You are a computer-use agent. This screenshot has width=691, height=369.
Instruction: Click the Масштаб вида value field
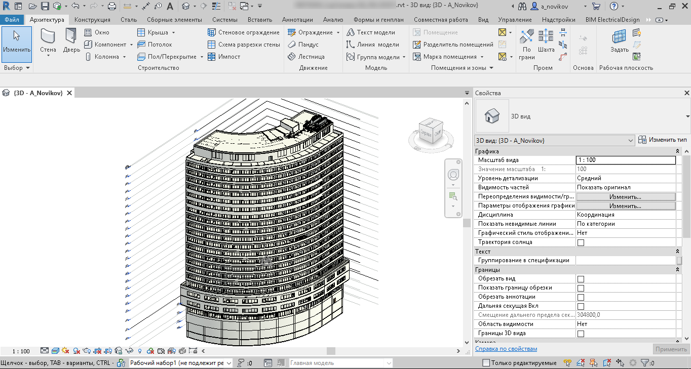[626, 160]
